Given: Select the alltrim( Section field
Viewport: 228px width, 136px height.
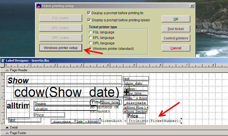Looking at the screenshot, I should [135, 111].
